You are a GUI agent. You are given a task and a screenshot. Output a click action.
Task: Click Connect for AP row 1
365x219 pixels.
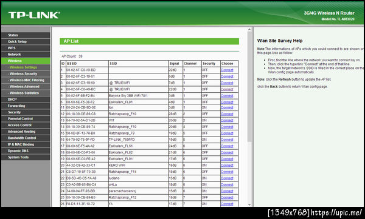click(x=227, y=70)
